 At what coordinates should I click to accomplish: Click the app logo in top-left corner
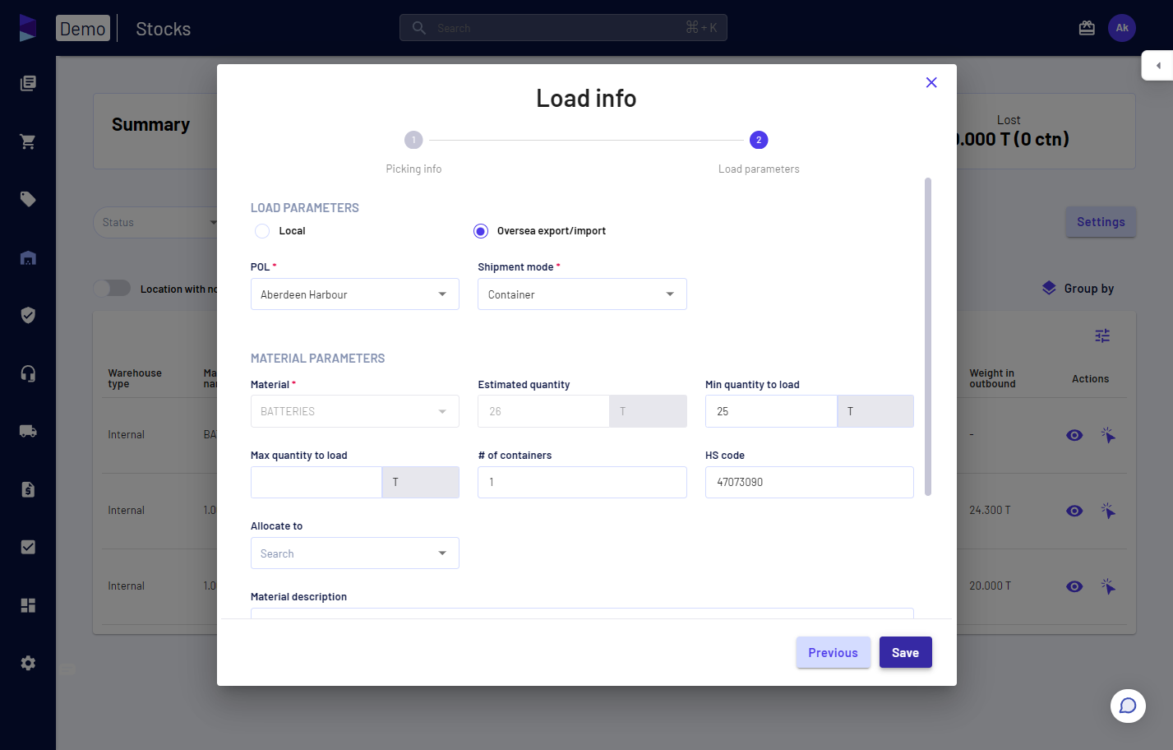tap(28, 28)
